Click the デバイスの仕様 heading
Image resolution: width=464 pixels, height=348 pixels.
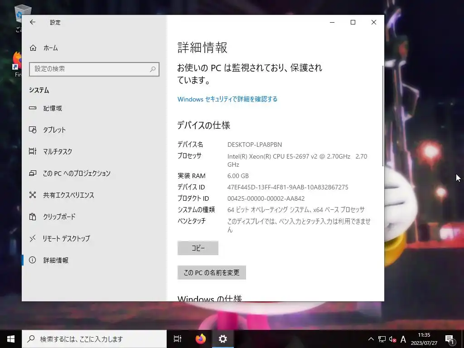click(x=203, y=125)
